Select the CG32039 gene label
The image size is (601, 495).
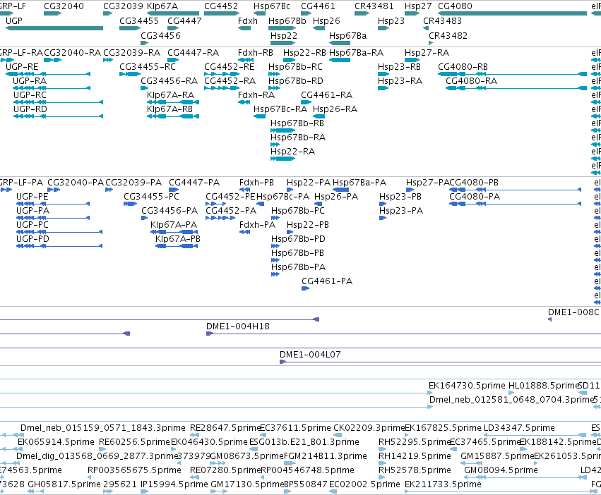pyautogui.click(x=123, y=6)
